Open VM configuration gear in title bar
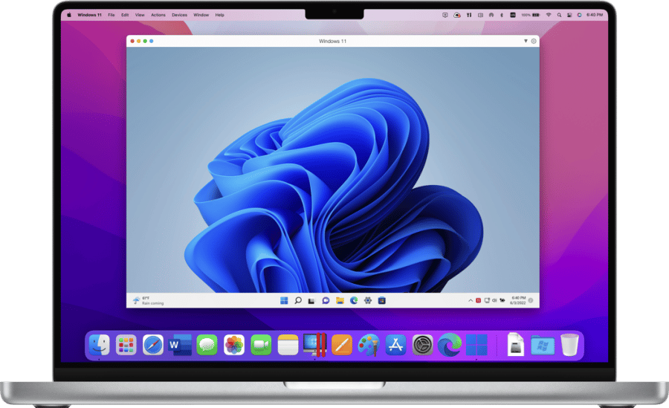The height and width of the screenshot is (408, 669). point(533,41)
